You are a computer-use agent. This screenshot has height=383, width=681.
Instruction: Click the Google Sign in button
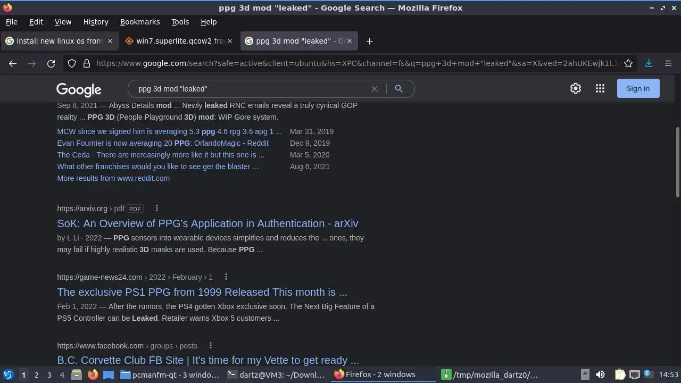[x=638, y=88]
